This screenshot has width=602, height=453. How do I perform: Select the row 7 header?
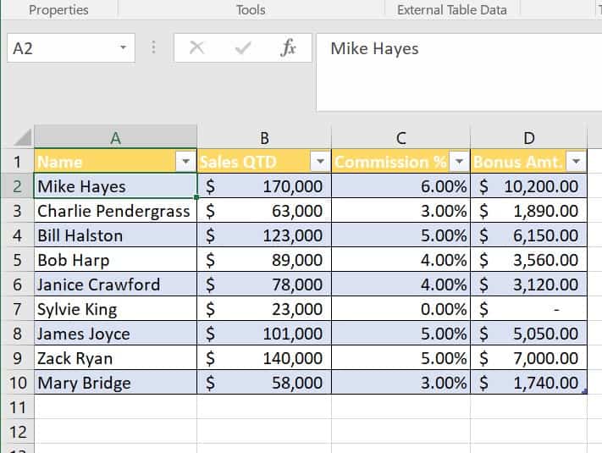pyautogui.click(x=17, y=309)
